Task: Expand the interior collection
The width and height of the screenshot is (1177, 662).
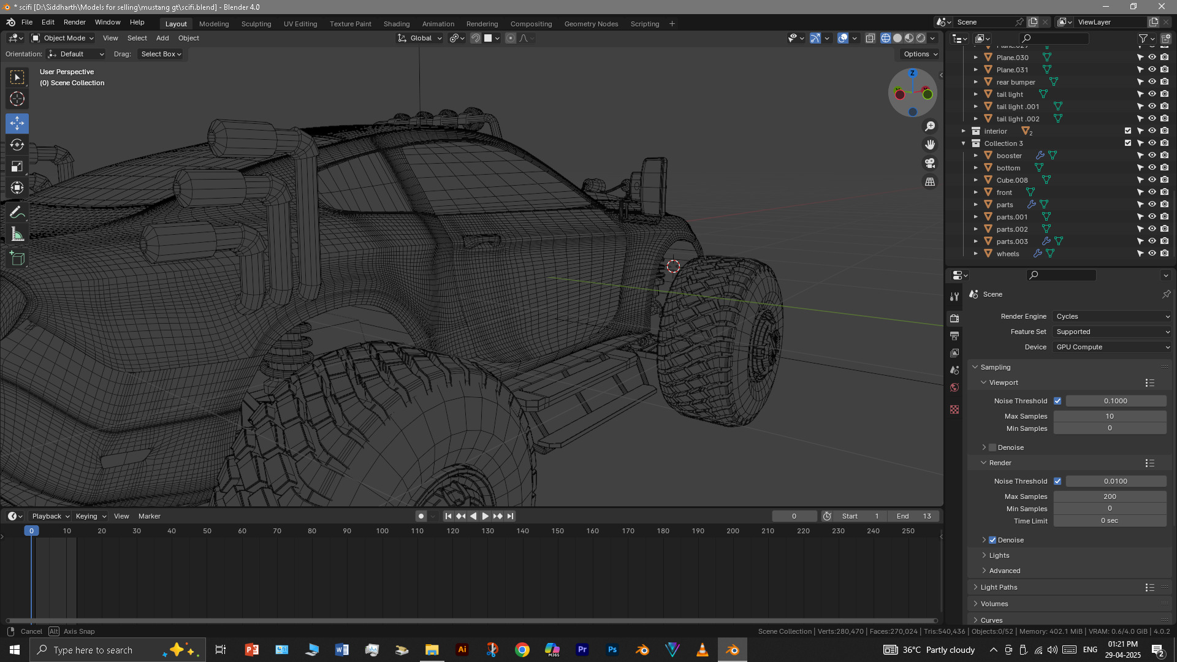Action: 964,131
